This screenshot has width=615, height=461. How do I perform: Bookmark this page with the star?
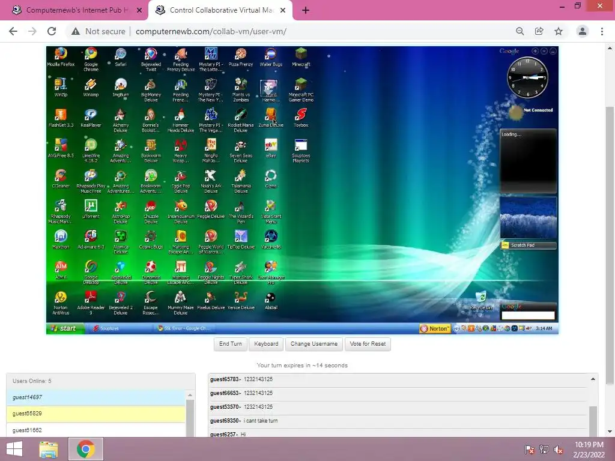pos(559,31)
